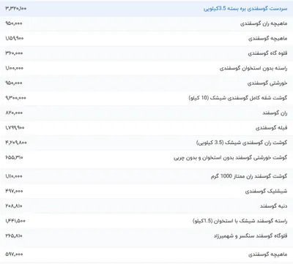The image size is (293, 264).
Task: Select the price ۳,۳۲۰,۱۰۰
Action: click(x=16, y=9)
